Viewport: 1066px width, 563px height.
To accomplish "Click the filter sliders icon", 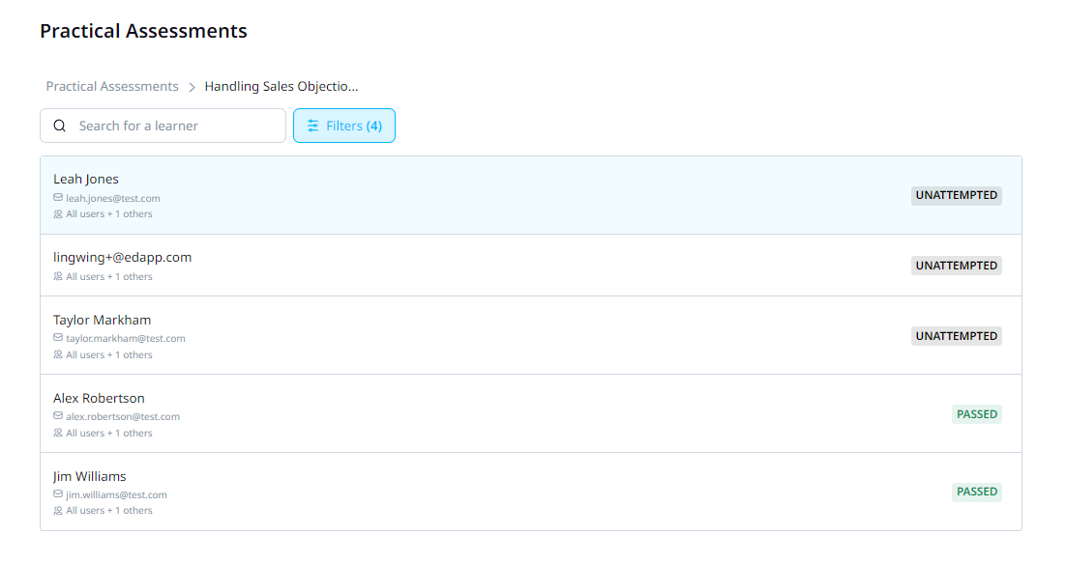I will coord(312,126).
